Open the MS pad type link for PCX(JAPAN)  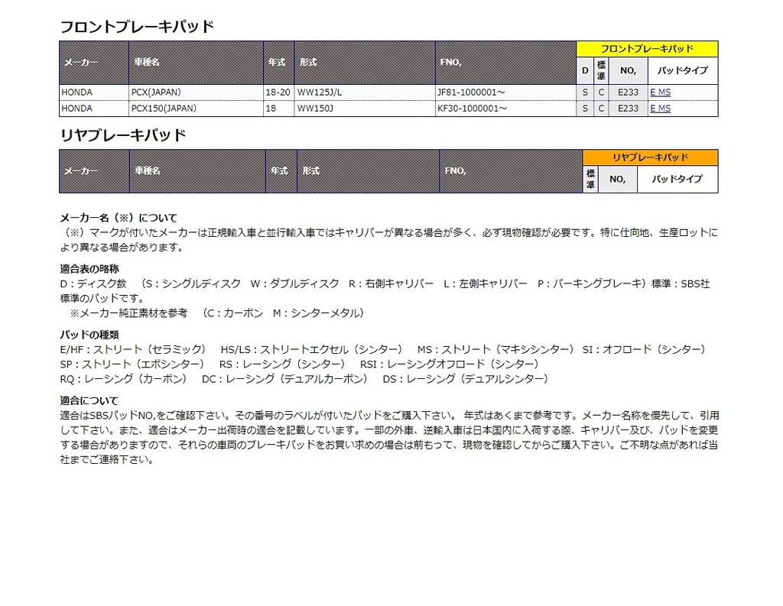664,92
